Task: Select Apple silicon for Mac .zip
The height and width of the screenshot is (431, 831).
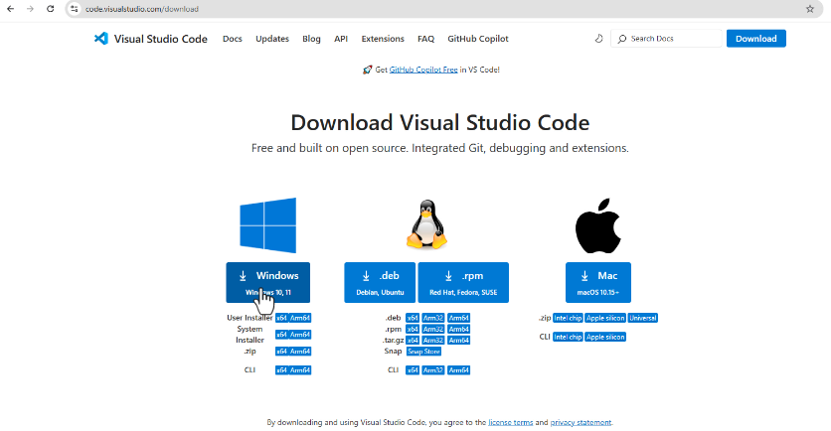Action: coord(605,318)
